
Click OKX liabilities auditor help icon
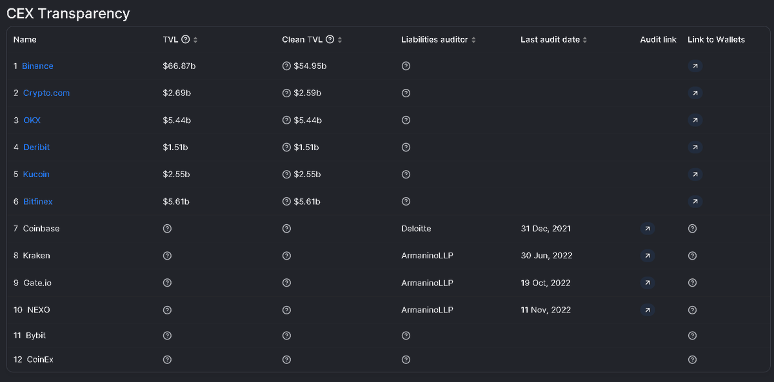point(406,120)
